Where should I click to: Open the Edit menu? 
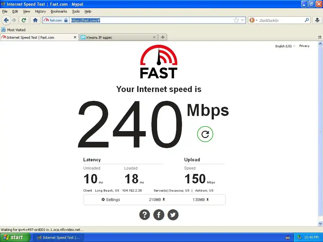[x=15, y=11]
